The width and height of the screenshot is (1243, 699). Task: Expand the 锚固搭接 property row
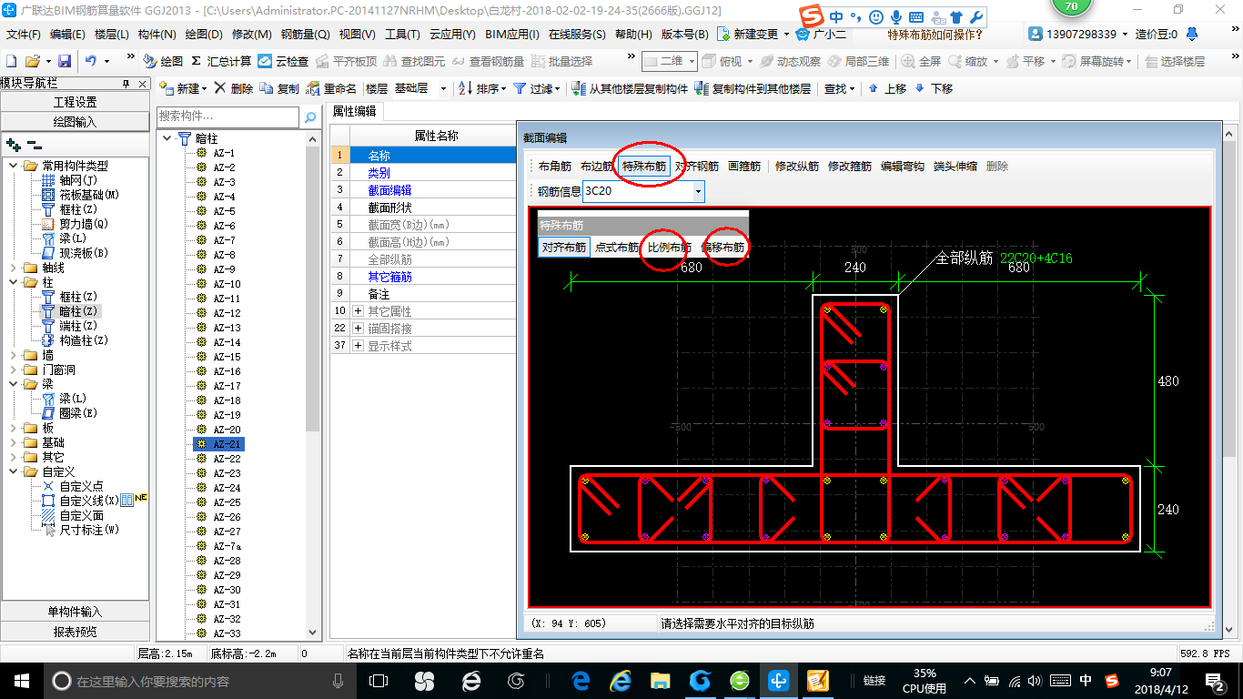point(358,329)
